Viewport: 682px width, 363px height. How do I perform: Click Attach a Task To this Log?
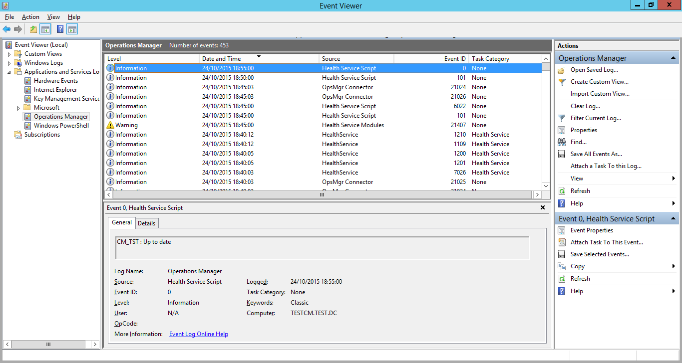[606, 166]
